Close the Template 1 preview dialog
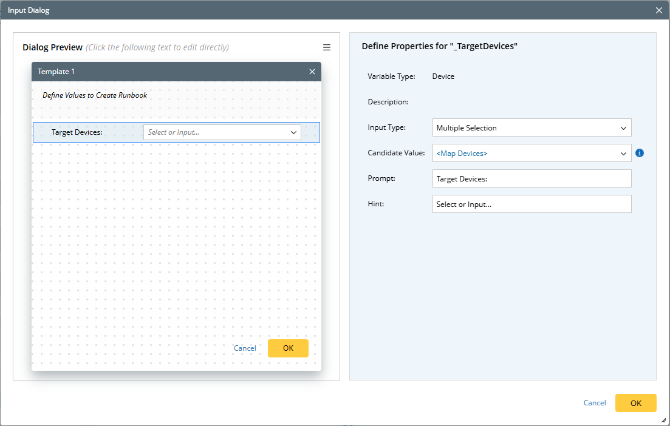The width and height of the screenshot is (670, 426). pyautogui.click(x=312, y=72)
